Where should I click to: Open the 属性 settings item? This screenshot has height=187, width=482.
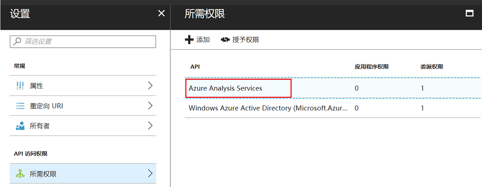pyautogui.click(x=37, y=86)
